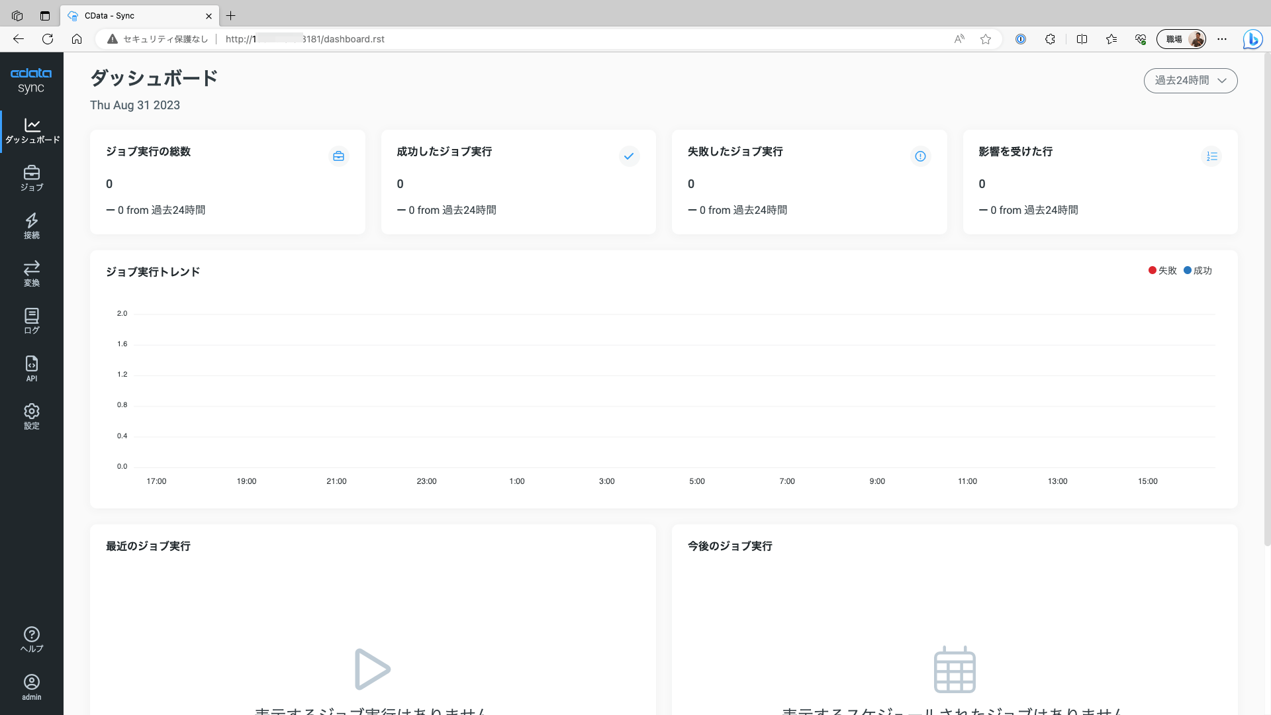
Task: Open the 設定 (Settings) gear icon
Action: coord(32,416)
